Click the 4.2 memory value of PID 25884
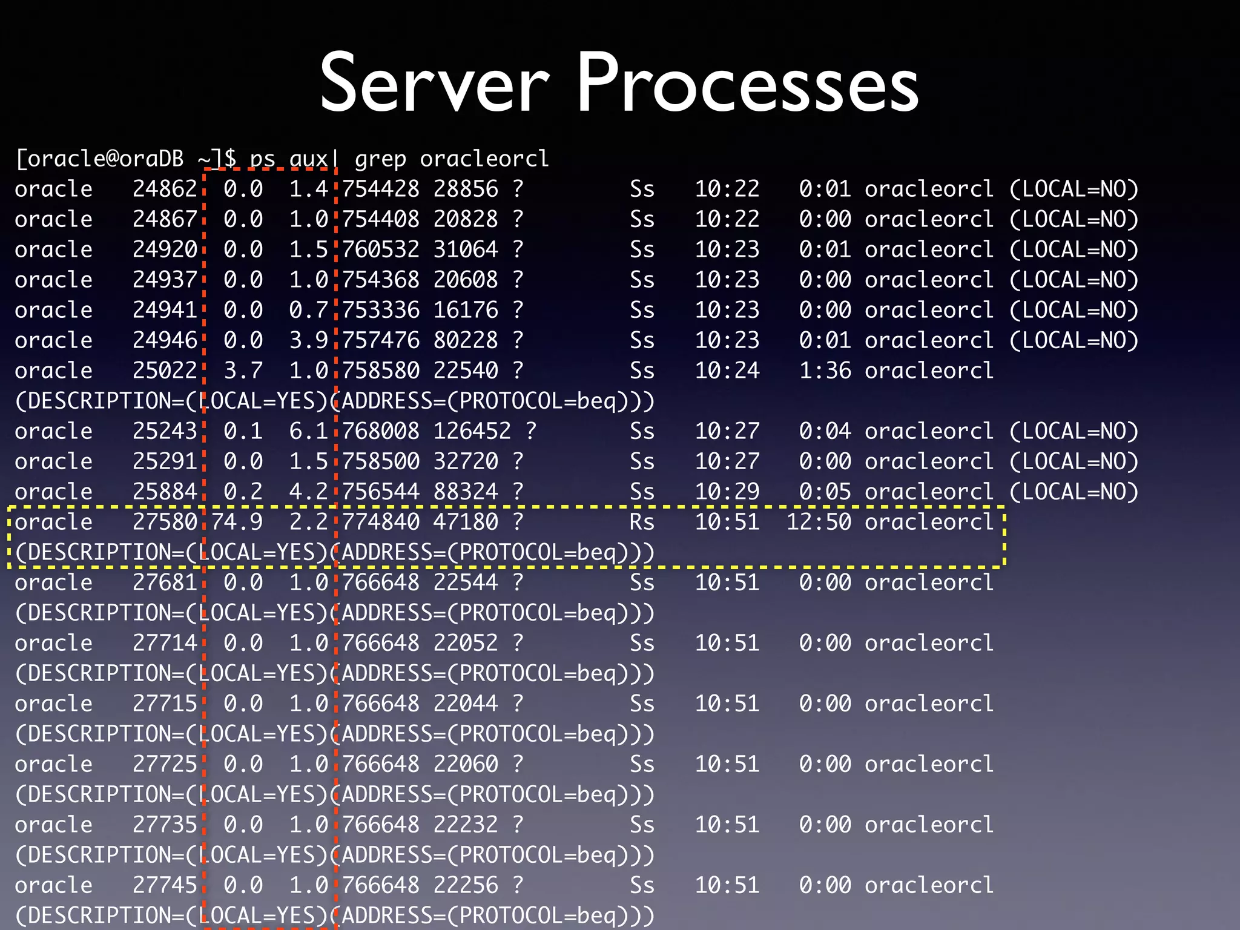The image size is (1240, 930). pos(309,492)
